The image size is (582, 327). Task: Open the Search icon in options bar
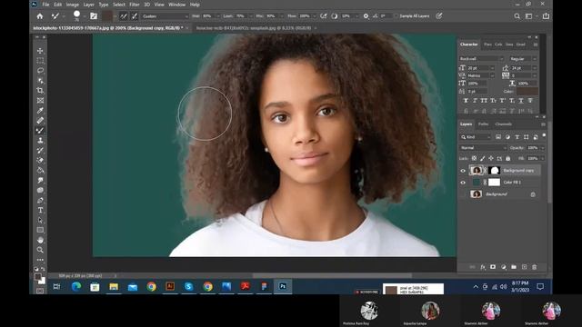tap(517, 16)
